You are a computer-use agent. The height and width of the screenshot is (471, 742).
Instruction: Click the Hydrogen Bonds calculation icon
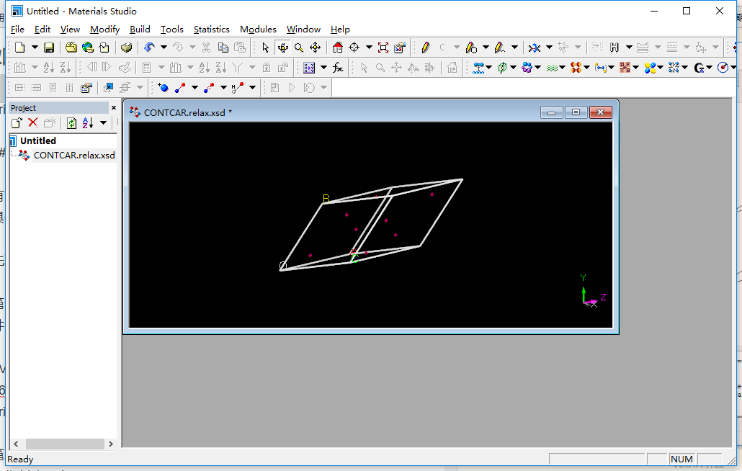point(238,87)
